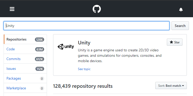Click the Sort dropdown caret arrow

[183, 86]
